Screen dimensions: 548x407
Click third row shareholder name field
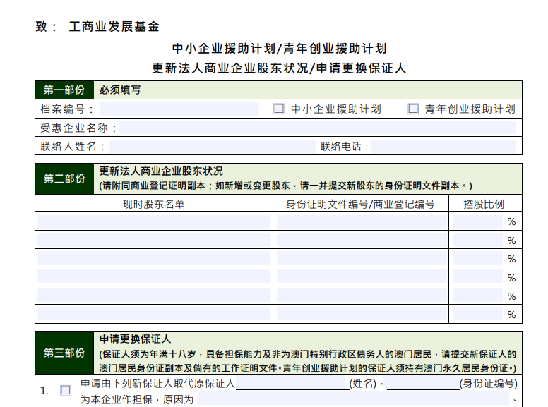tap(154, 259)
